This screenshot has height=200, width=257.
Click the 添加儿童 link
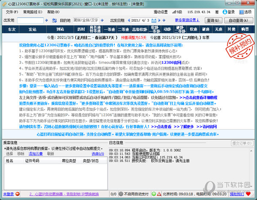point(36,154)
